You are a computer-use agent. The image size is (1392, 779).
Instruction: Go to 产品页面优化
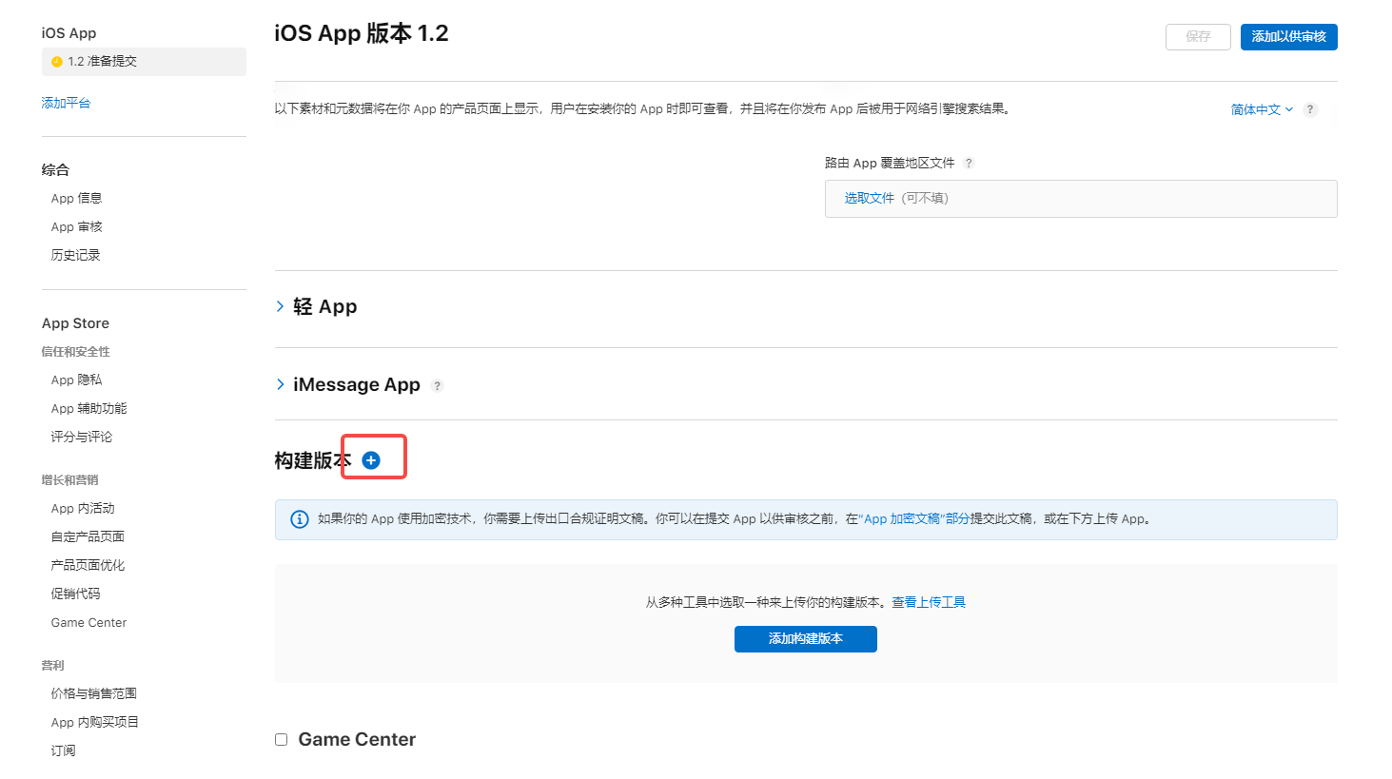[88, 565]
